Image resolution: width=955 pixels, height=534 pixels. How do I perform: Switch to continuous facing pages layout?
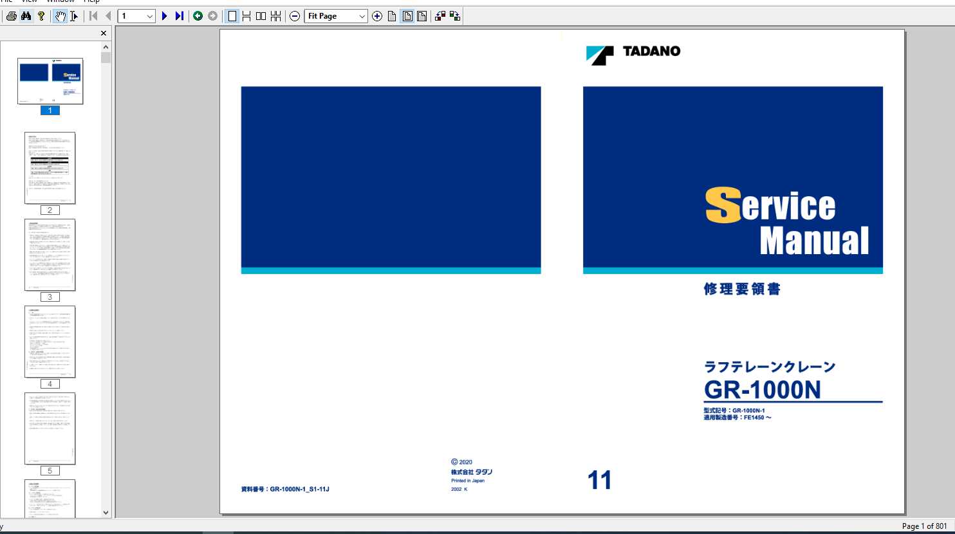point(275,16)
